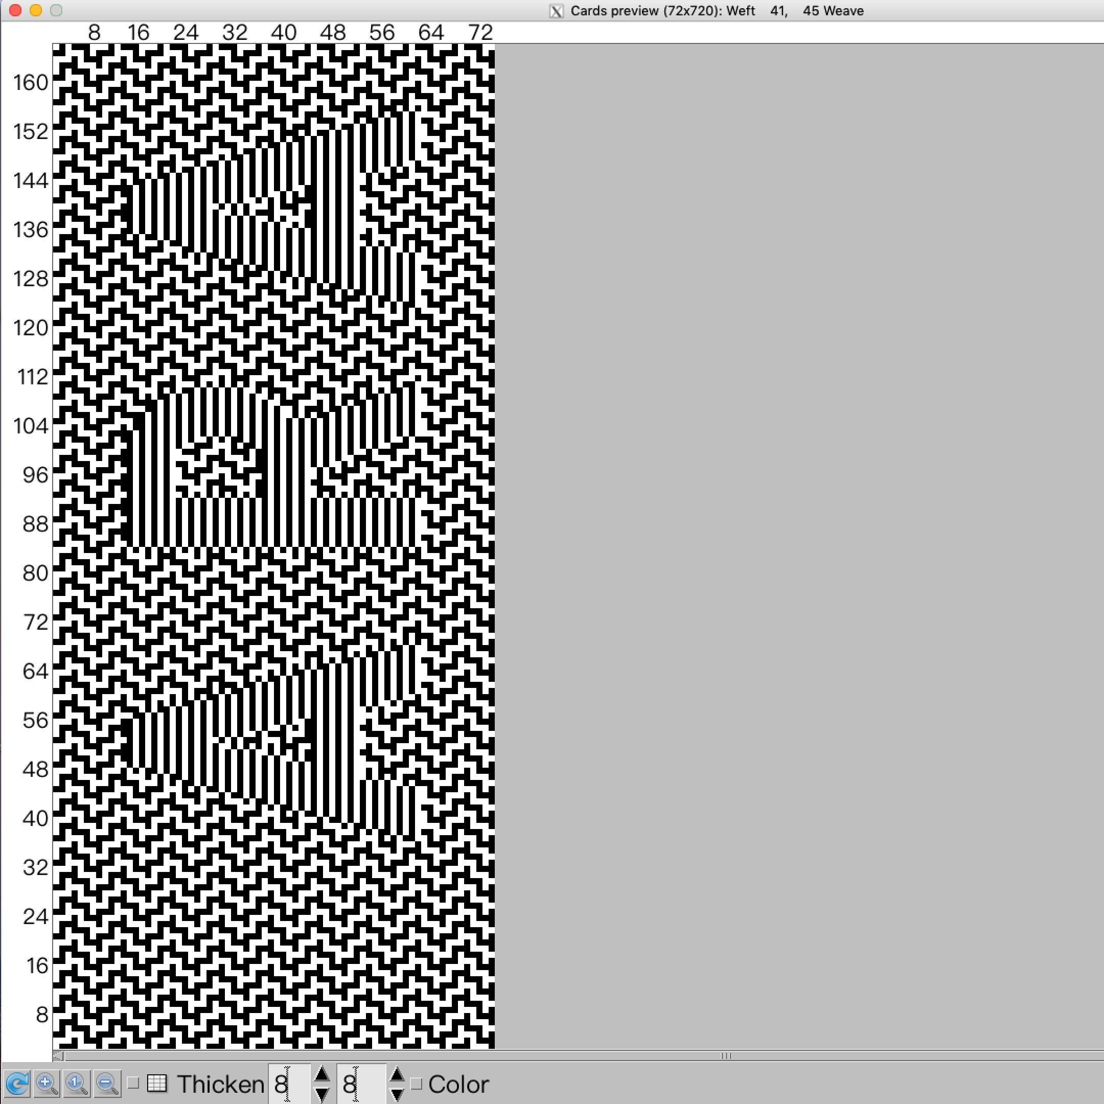1104x1104 pixels.
Task: Click the first Thicken value field
Action: (289, 1084)
